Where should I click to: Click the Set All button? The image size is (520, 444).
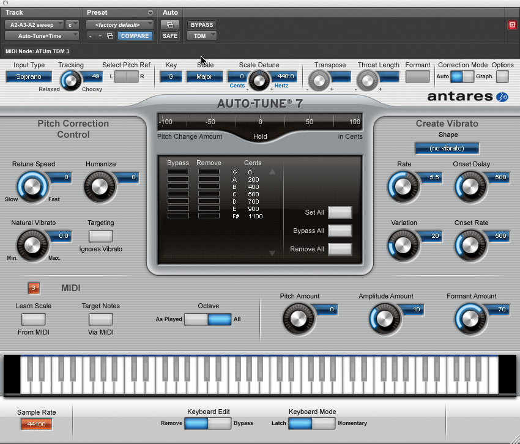tap(340, 213)
